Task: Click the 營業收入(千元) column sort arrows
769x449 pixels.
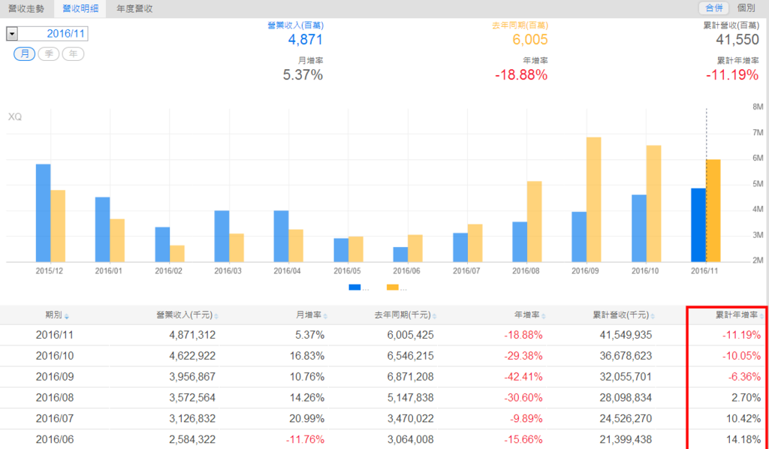Action: 216,317
